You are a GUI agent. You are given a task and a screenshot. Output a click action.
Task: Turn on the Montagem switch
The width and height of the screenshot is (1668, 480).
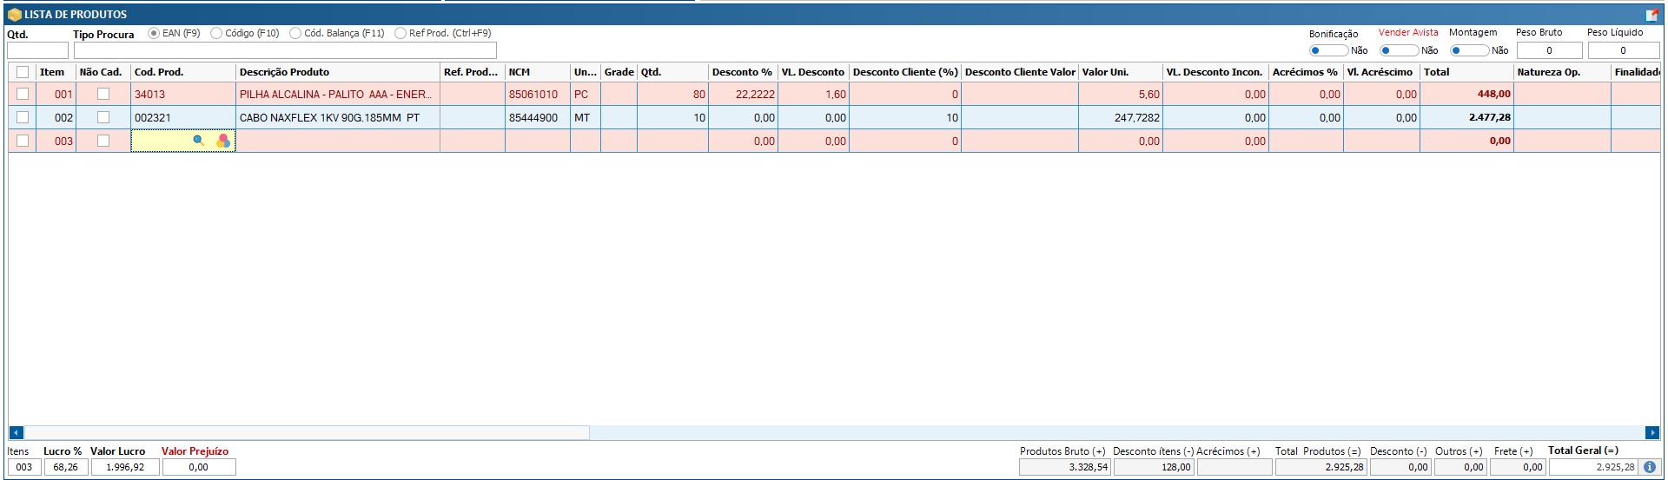tap(1468, 50)
